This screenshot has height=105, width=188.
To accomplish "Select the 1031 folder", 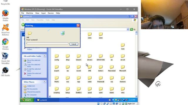I will pos(90,35).
